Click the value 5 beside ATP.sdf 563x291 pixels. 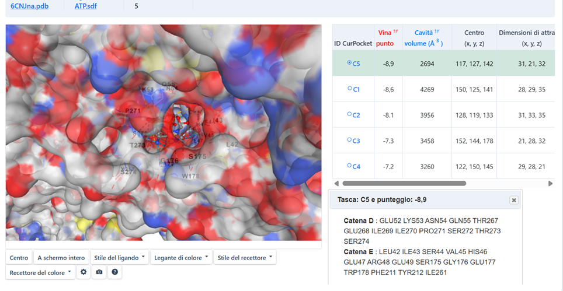click(137, 6)
